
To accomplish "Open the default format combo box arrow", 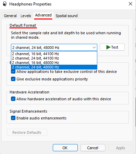I will click(94, 48).
